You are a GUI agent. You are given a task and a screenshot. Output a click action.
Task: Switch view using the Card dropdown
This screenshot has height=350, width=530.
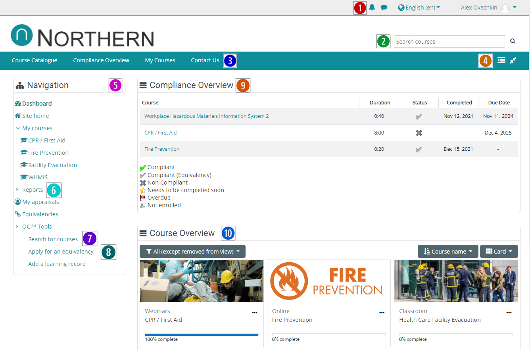(x=499, y=252)
